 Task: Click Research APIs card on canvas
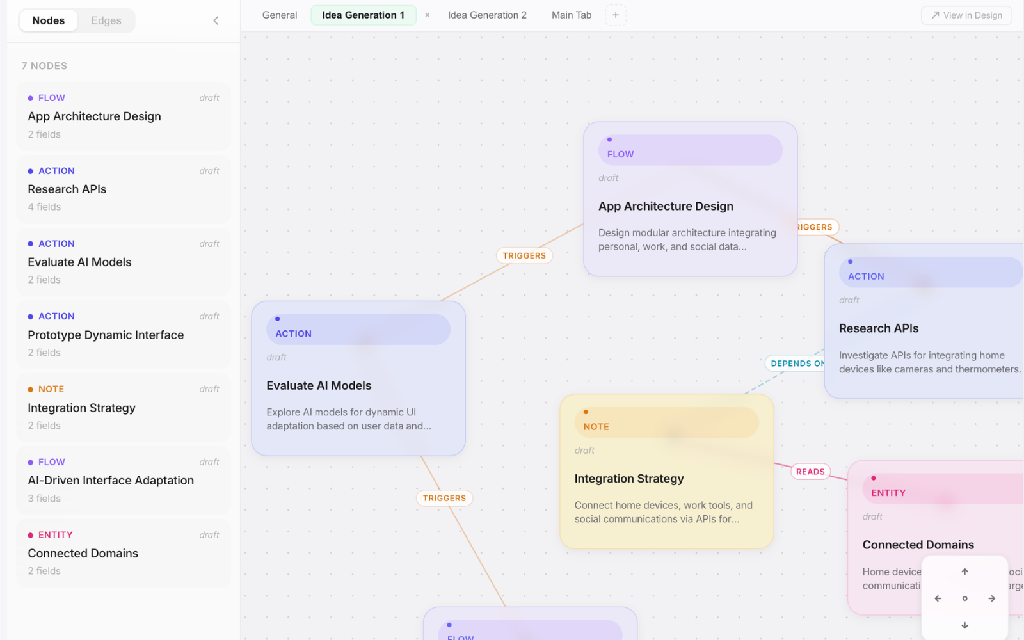(924, 321)
